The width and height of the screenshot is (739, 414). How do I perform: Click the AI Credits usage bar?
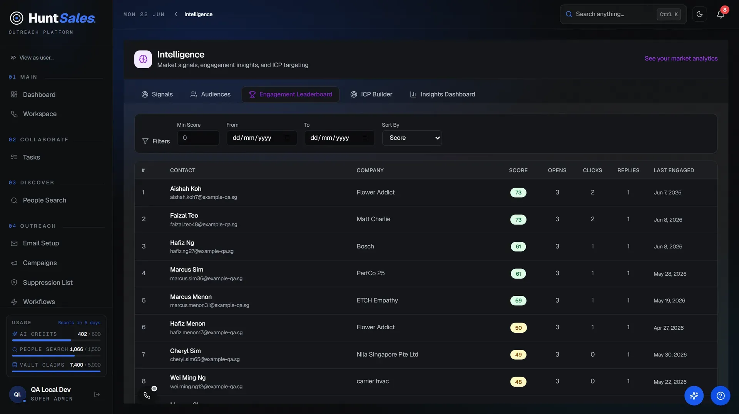(56, 340)
